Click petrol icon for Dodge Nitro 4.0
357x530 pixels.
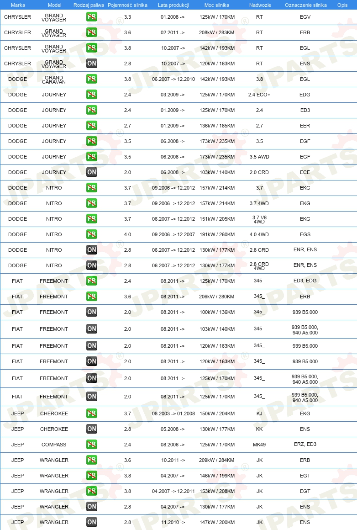tap(91, 234)
